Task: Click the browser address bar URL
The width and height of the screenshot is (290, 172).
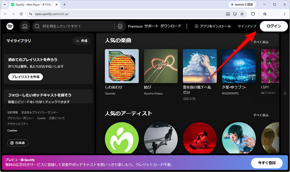Action: click(52, 14)
